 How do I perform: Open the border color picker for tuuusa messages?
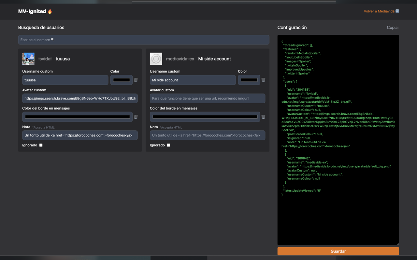tap(77, 117)
